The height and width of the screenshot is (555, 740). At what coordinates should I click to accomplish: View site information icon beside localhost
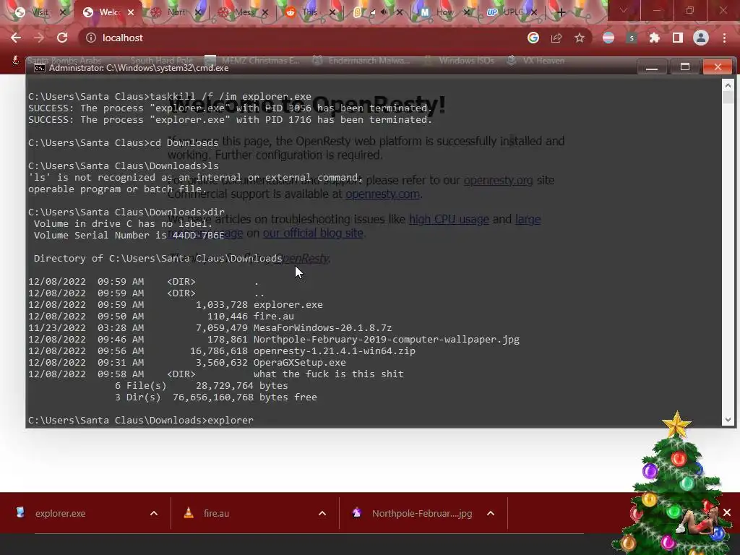(x=90, y=38)
